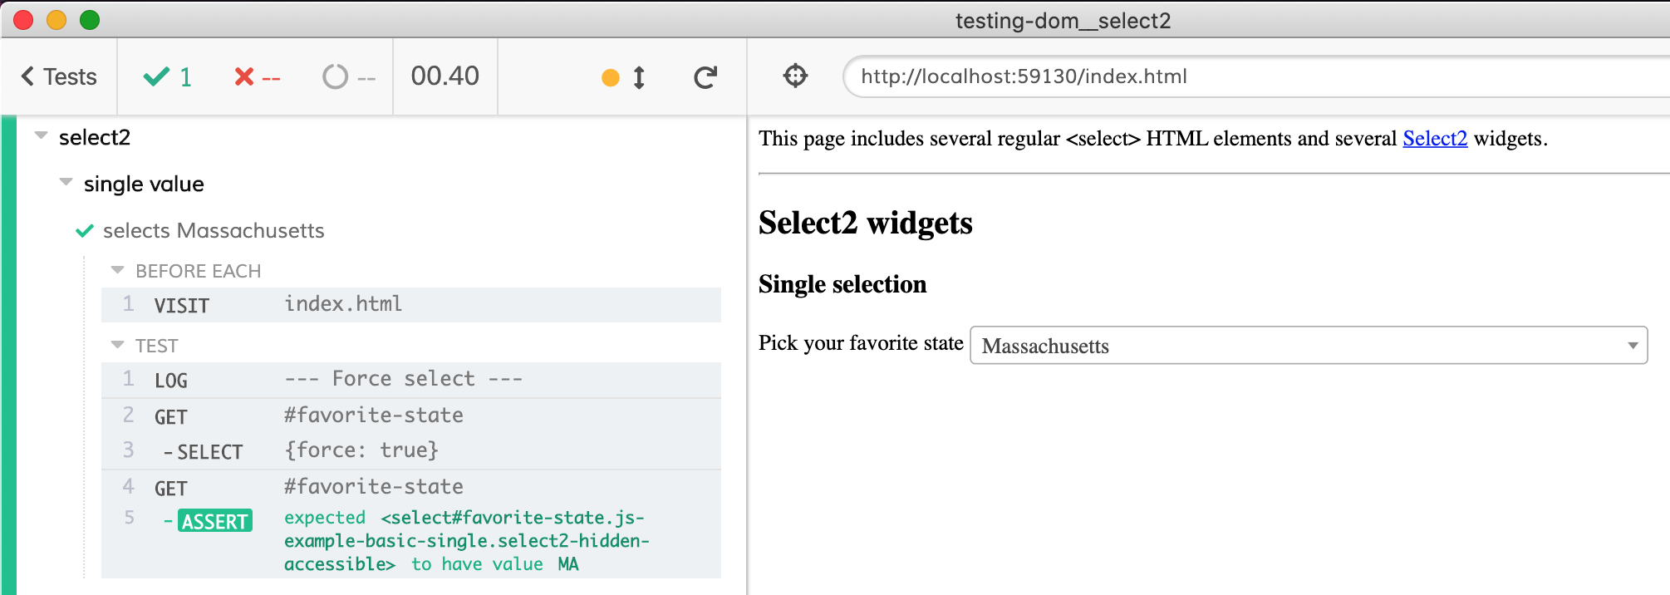Go back to the Tests list
The width and height of the screenshot is (1670, 595).
click(58, 76)
